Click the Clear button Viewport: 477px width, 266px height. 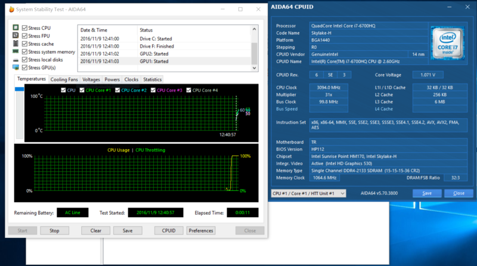click(95, 231)
